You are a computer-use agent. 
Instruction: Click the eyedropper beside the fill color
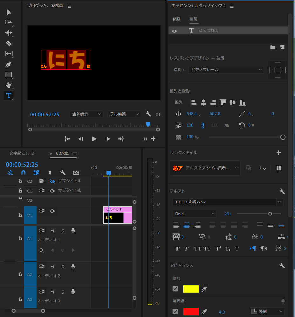click(204, 289)
